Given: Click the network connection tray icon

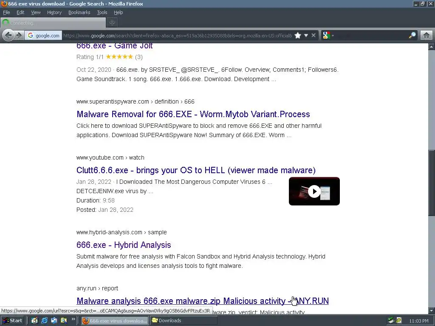Looking at the screenshot, I should (391, 320).
